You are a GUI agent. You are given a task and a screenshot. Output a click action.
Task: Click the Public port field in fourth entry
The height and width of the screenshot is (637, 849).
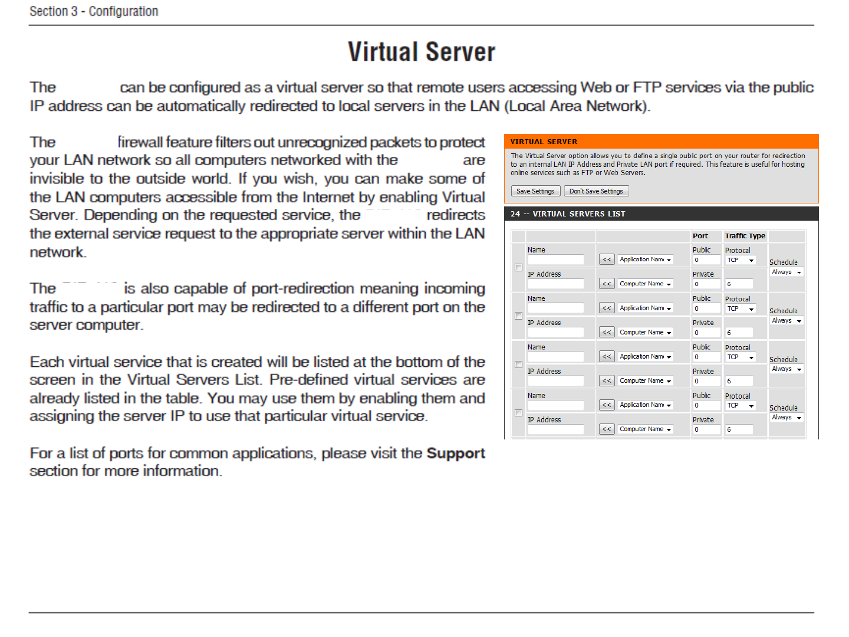tap(706, 405)
